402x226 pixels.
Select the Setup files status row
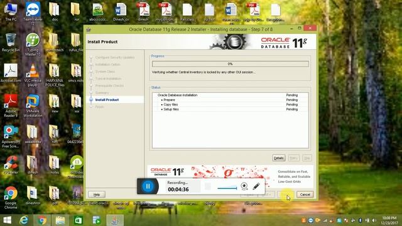click(x=231, y=109)
